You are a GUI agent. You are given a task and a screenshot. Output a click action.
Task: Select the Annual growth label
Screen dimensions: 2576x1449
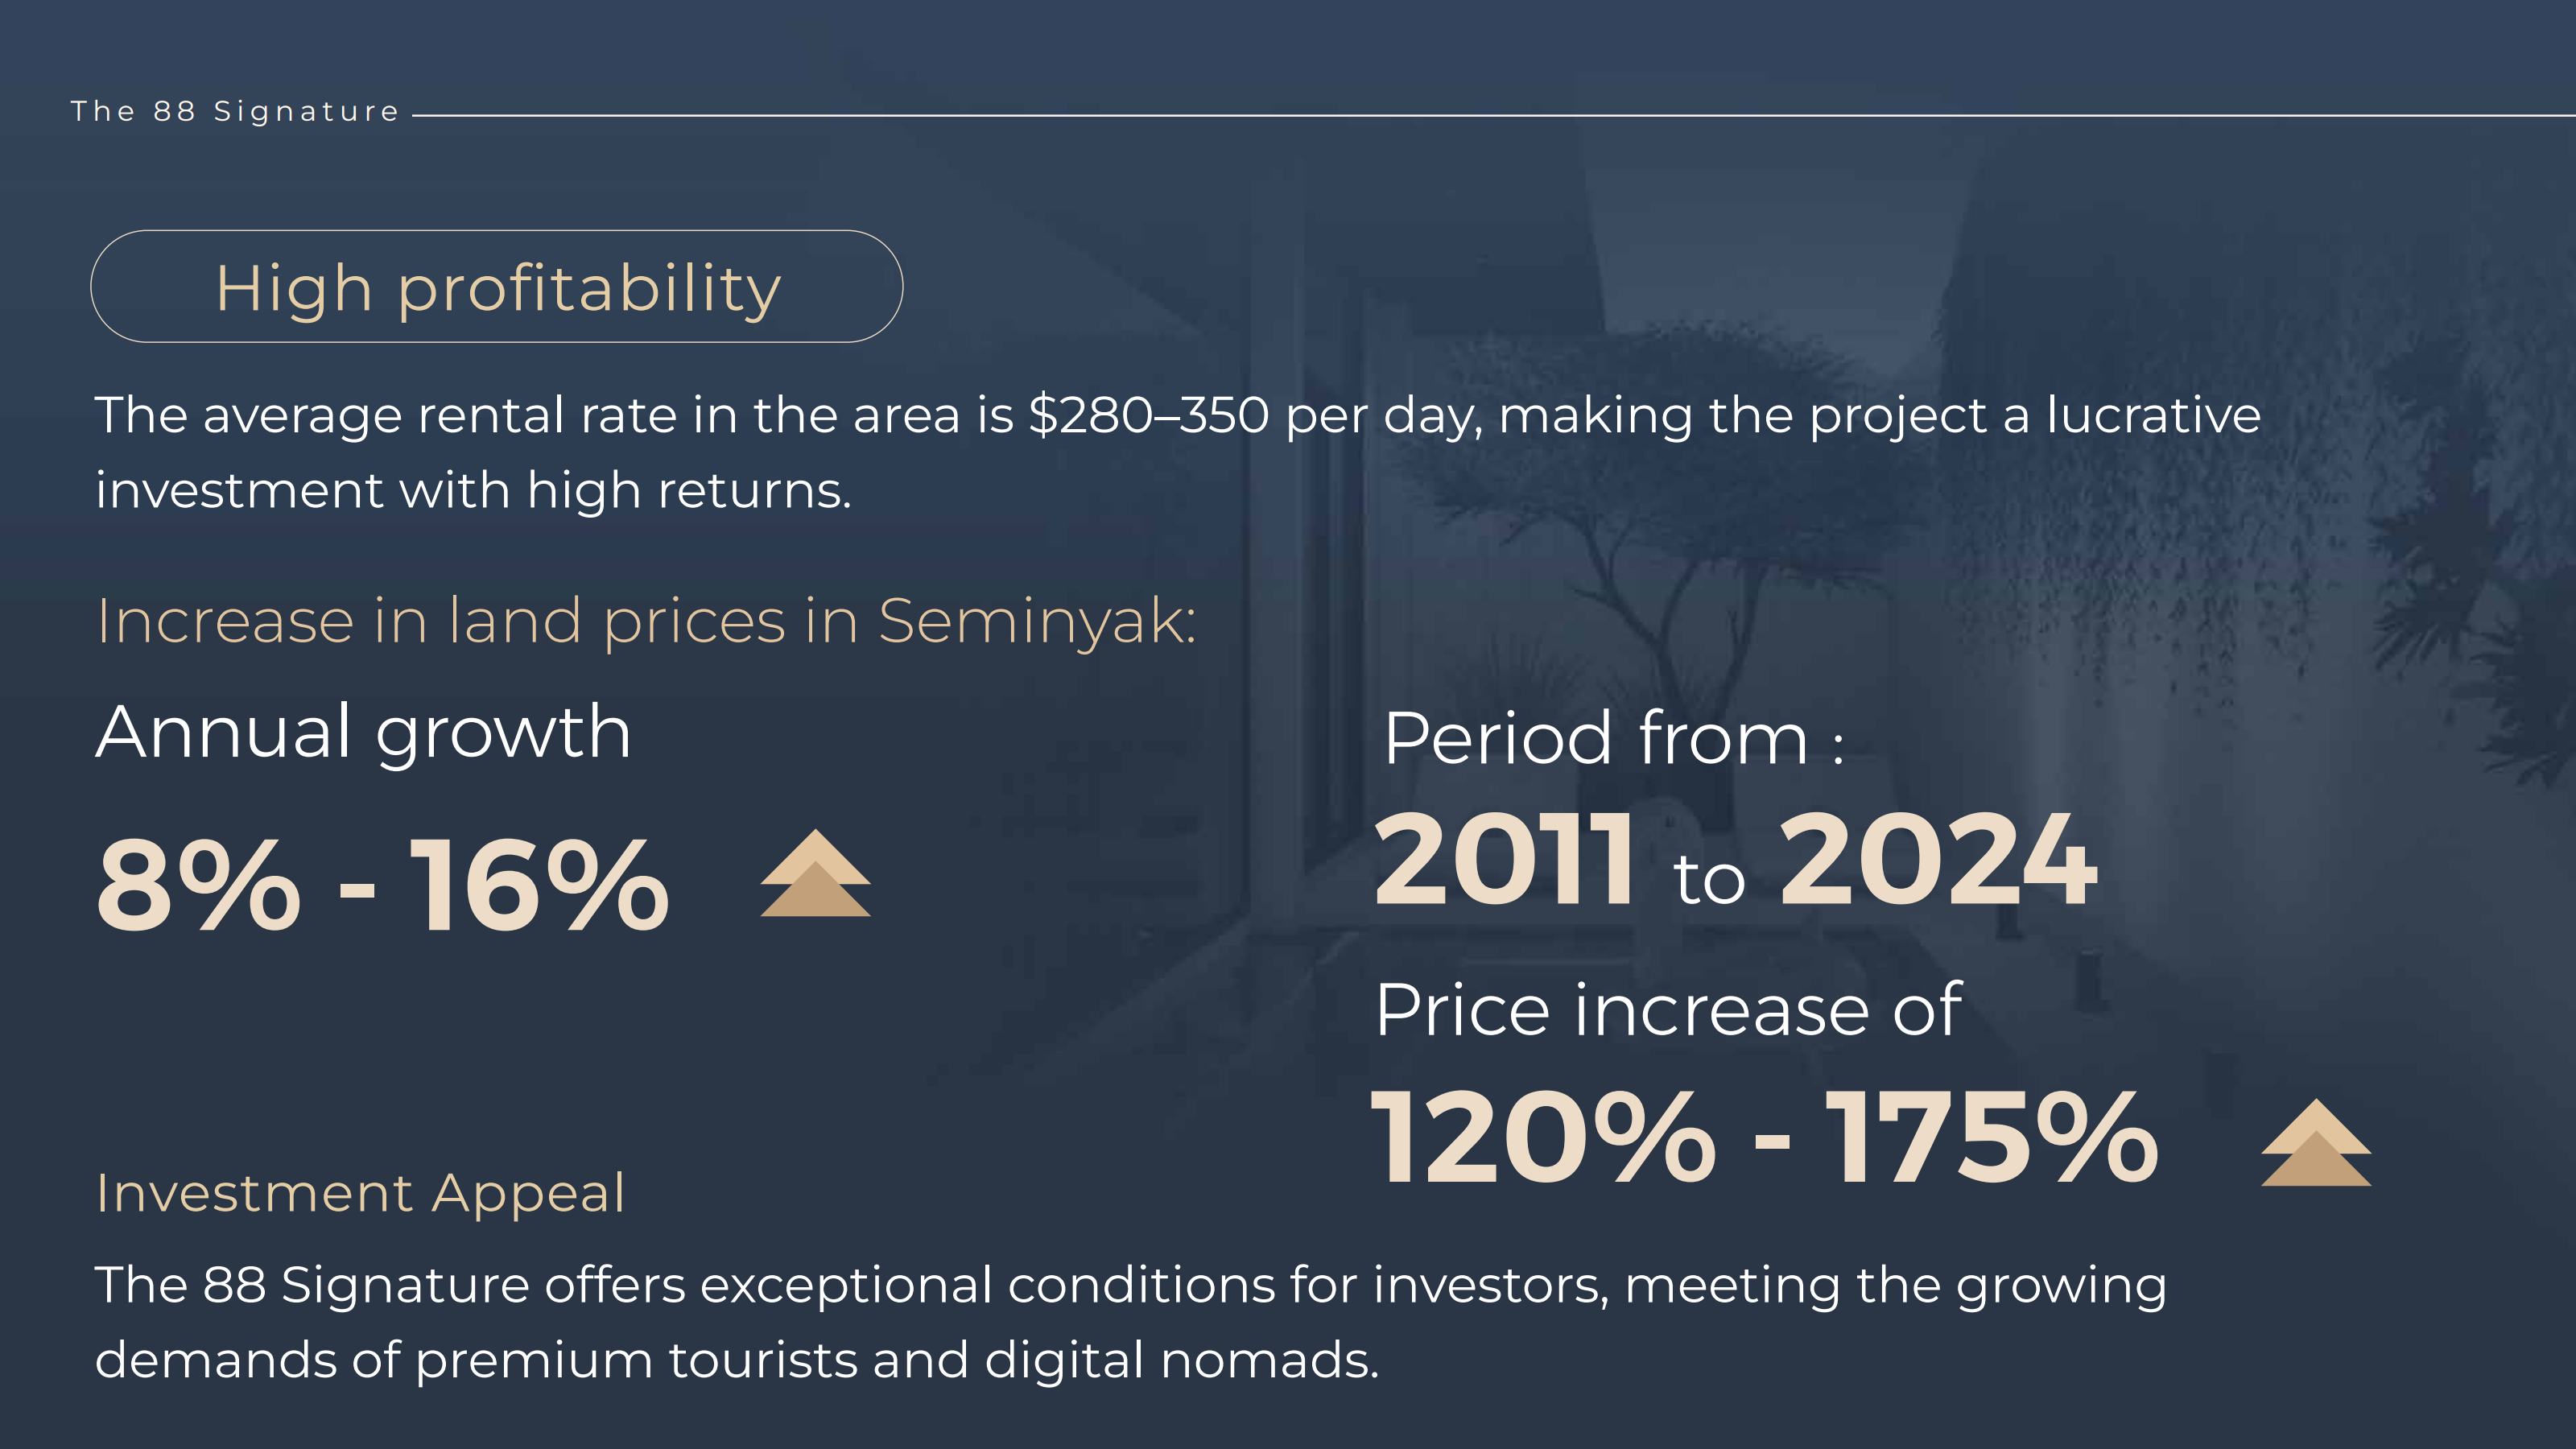tap(363, 732)
